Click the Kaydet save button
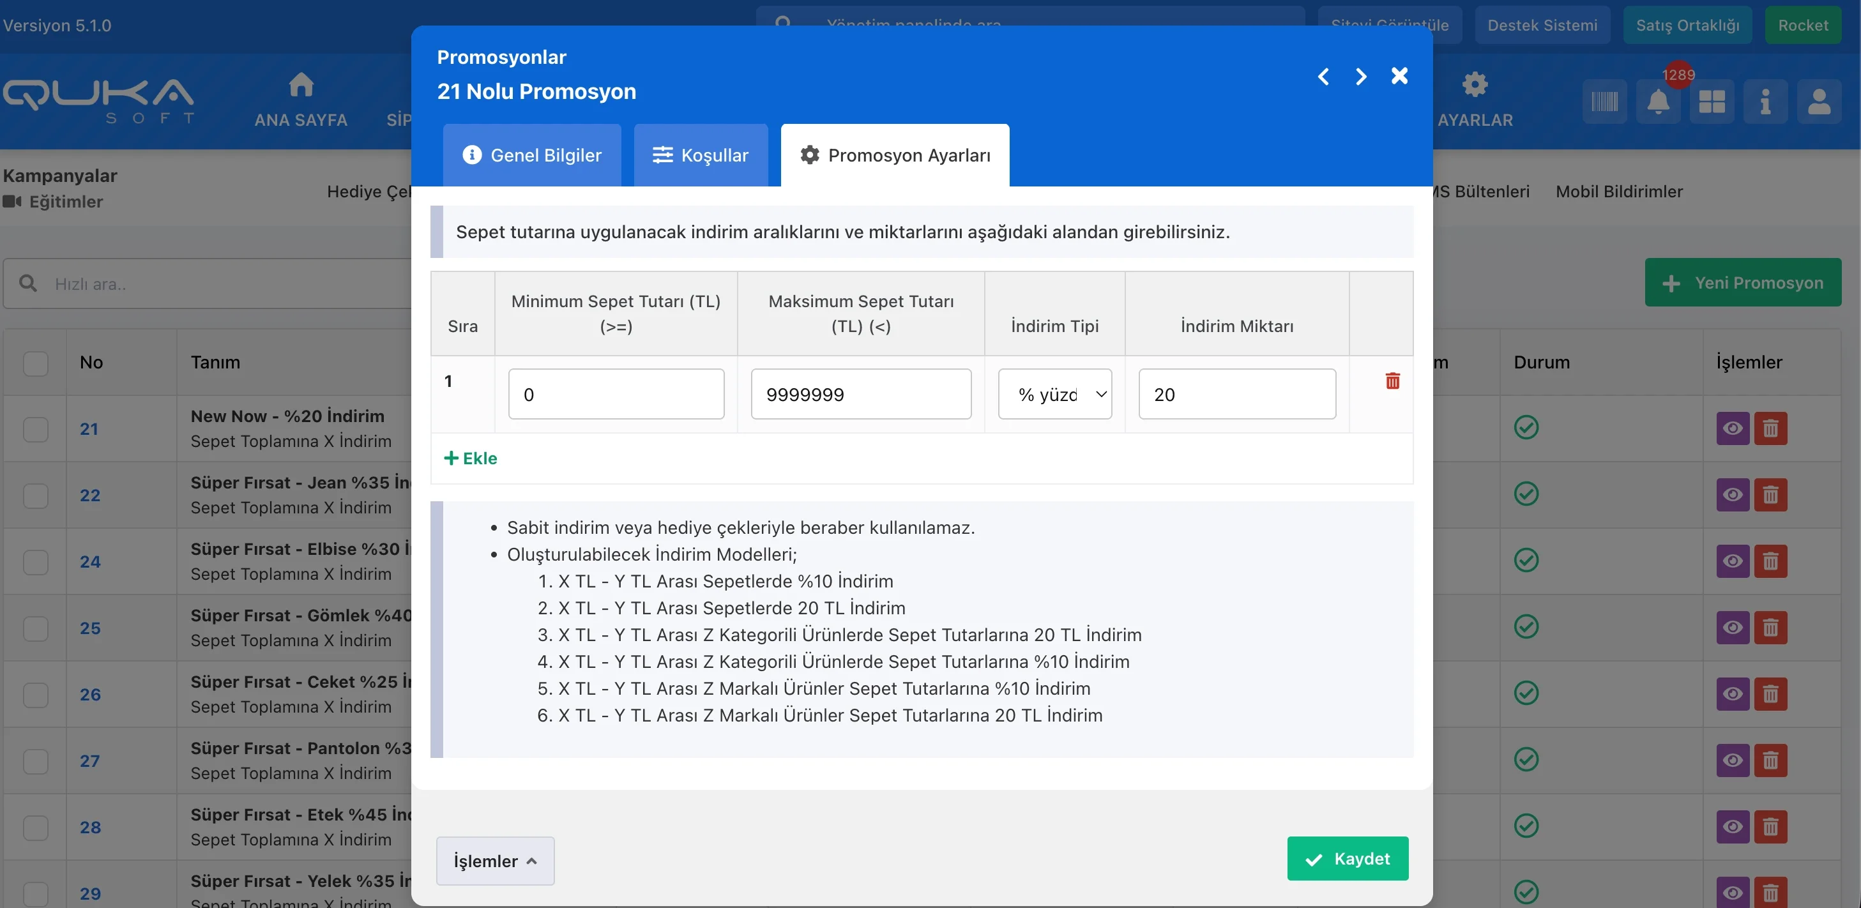This screenshot has width=1861, height=908. (x=1348, y=858)
